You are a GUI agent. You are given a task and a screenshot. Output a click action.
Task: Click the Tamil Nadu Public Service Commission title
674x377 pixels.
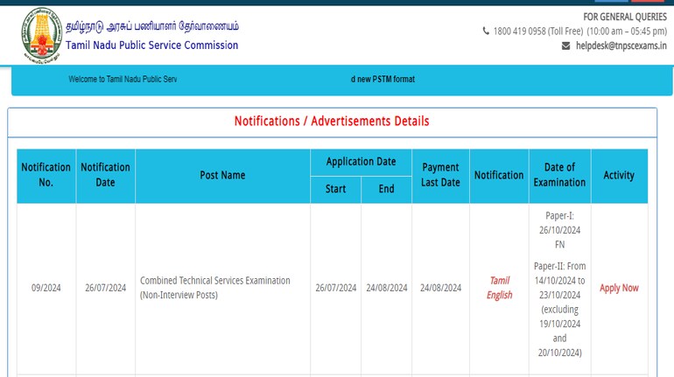click(152, 45)
